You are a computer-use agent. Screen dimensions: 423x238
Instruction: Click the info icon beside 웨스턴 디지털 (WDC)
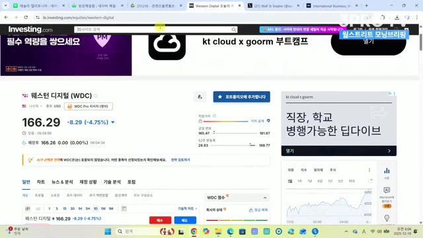click(95, 96)
